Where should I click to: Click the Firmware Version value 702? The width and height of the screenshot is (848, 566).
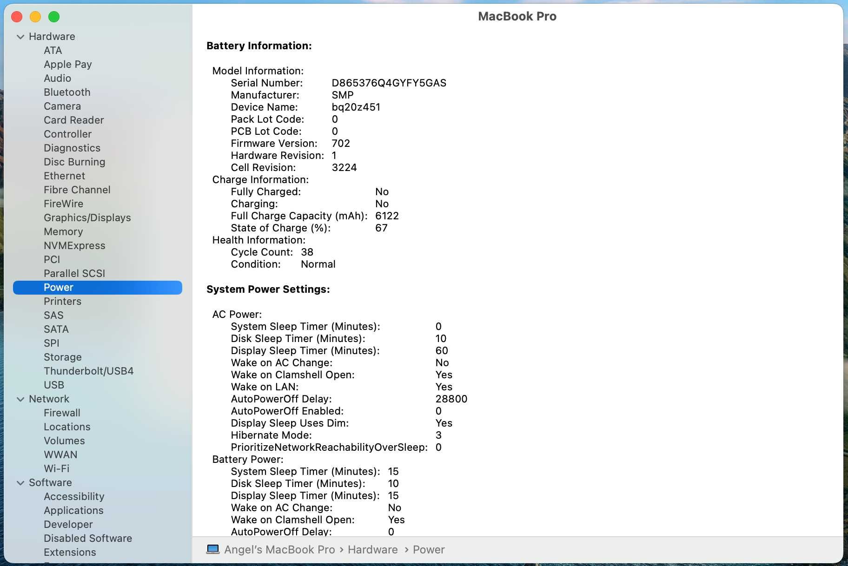click(341, 143)
